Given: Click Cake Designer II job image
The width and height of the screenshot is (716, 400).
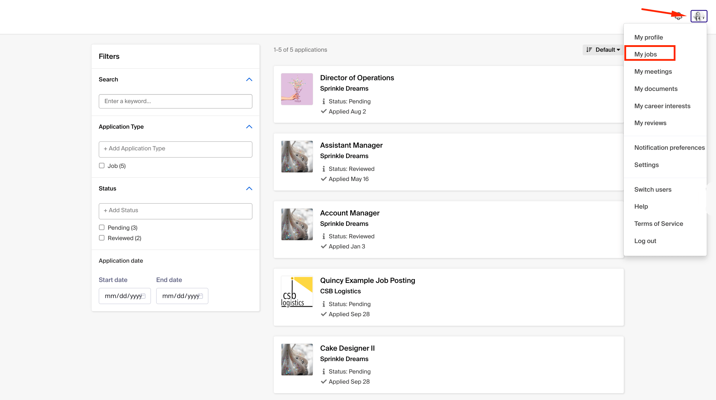Looking at the screenshot, I should point(297,359).
